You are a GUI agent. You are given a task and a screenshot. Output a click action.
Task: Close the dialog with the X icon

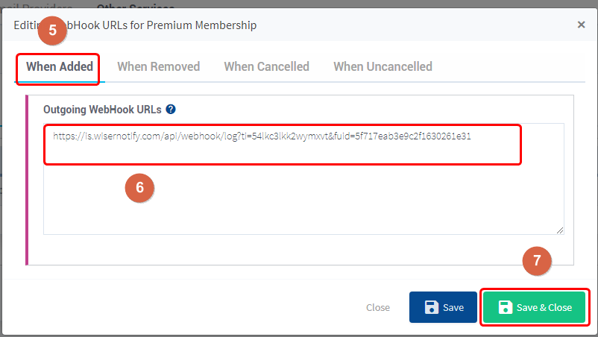581,25
